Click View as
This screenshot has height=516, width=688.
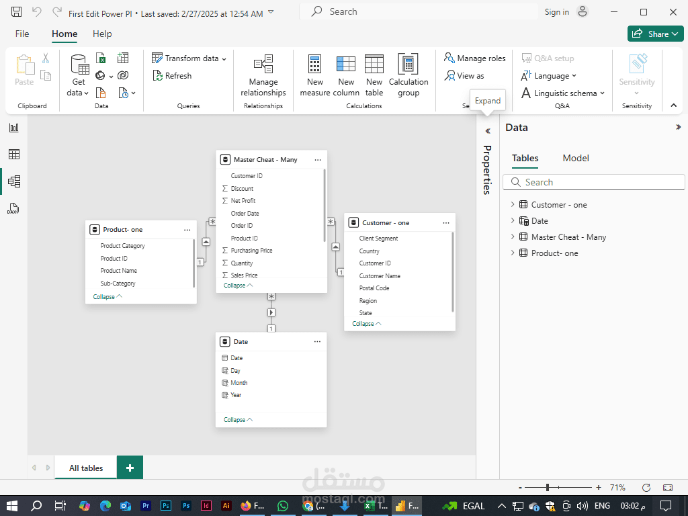[x=464, y=76]
